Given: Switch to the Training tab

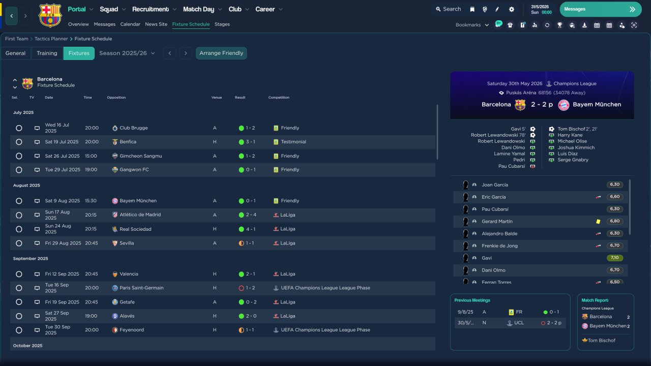Looking at the screenshot, I should pyautogui.click(x=47, y=53).
